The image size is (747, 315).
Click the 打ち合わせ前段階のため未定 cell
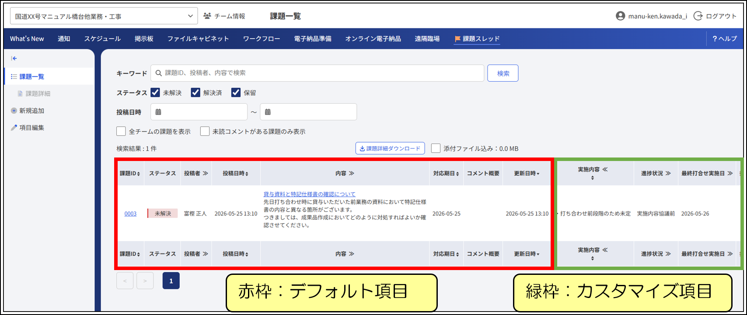coord(595,214)
